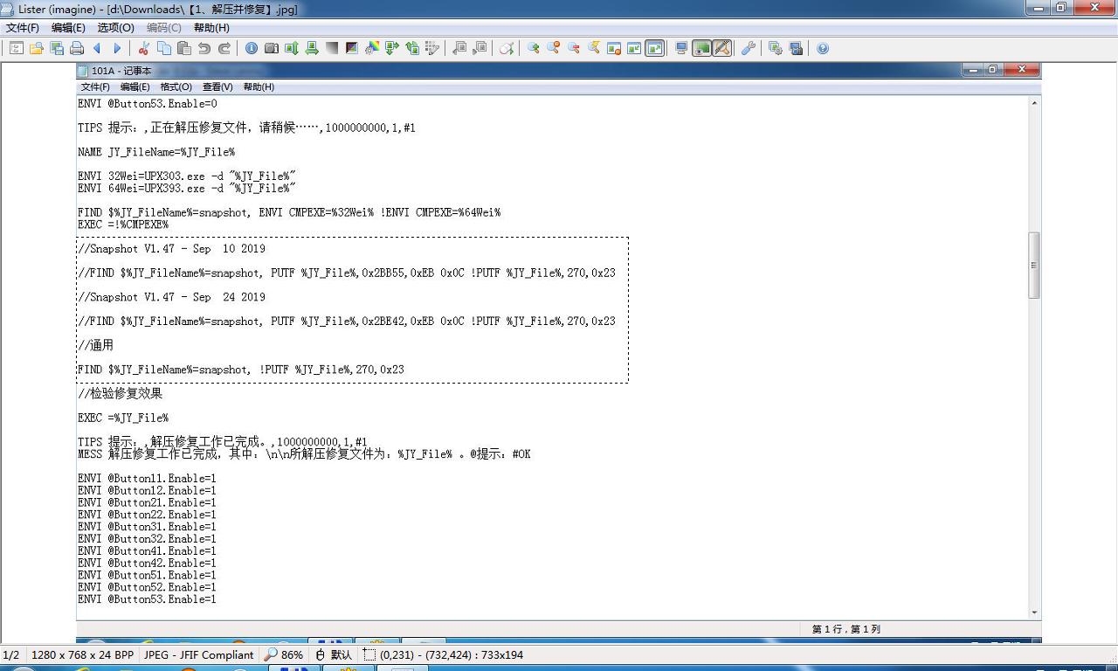Restore down the Lister window
Viewport: 1118px width, 671px height.
[x=1061, y=8]
